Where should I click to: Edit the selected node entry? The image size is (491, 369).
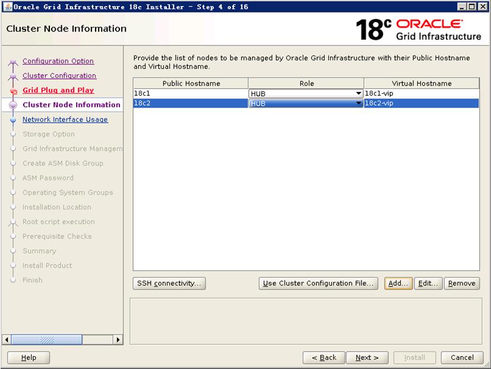click(x=428, y=283)
